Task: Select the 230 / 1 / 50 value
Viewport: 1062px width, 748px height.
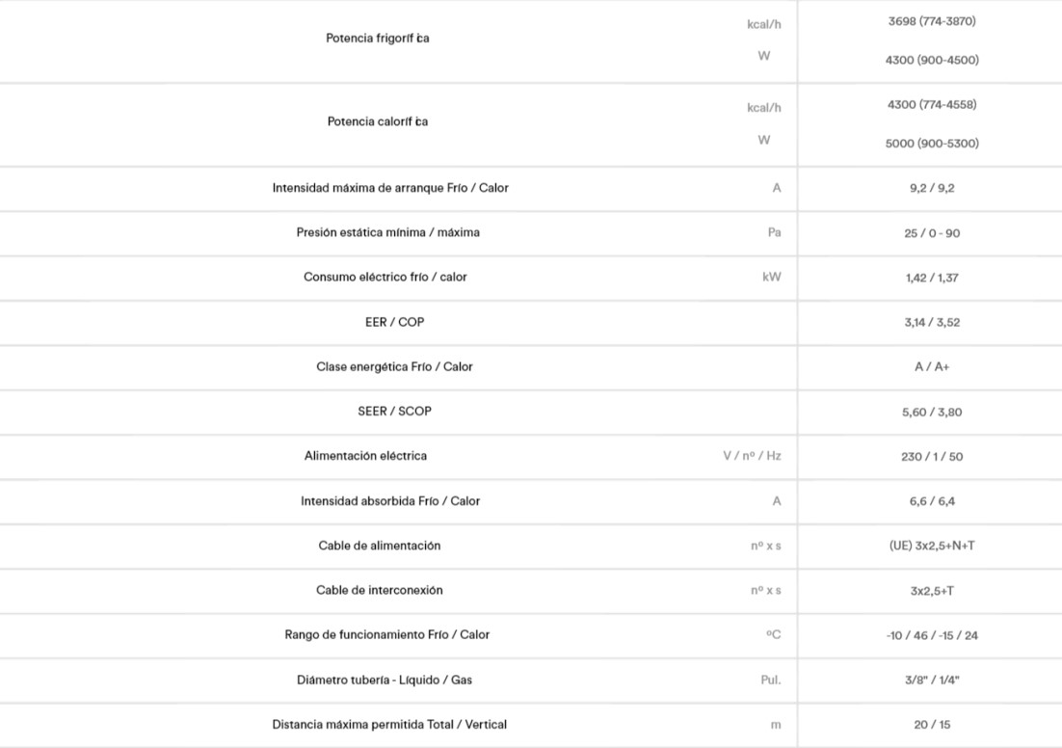Action: (932, 457)
